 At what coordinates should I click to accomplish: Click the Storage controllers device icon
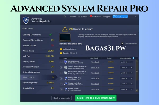click(66, 84)
